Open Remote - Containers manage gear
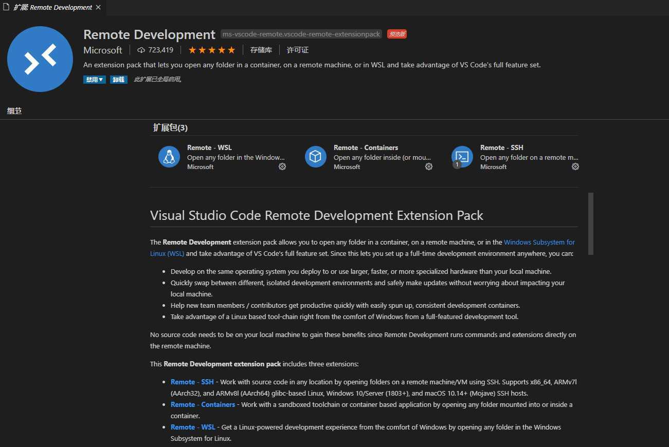 click(429, 166)
